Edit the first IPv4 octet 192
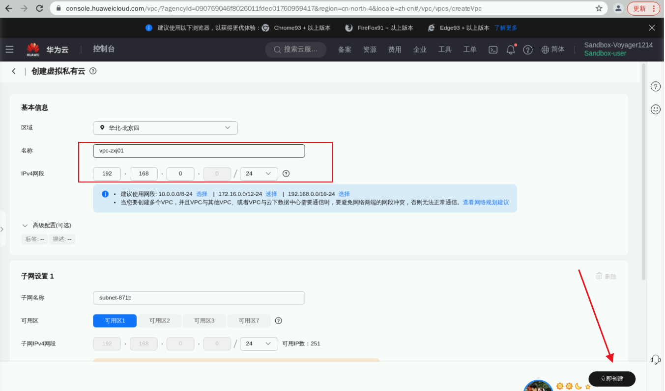Viewport: 665px width, 391px height. (x=107, y=174)
